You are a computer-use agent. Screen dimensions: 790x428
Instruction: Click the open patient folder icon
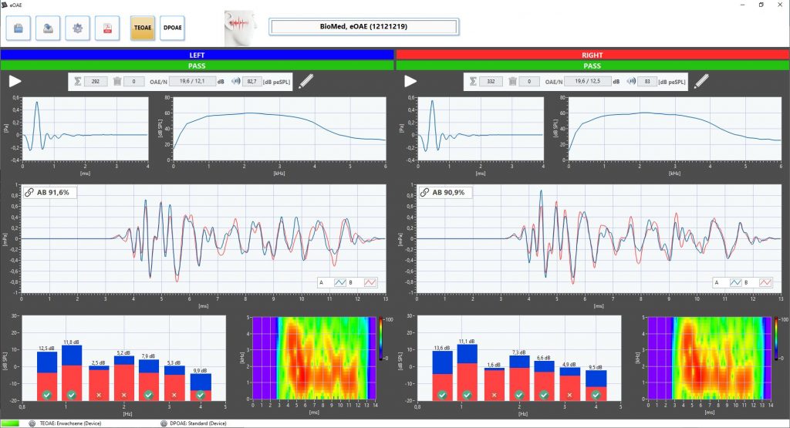point(19,28)
